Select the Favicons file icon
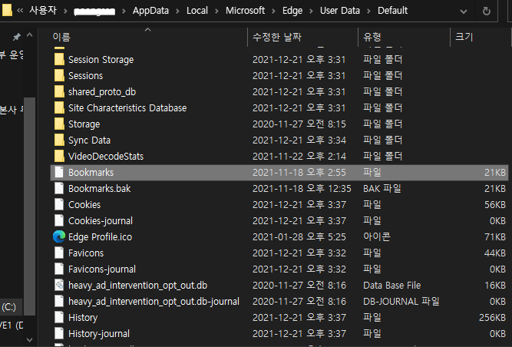The height and width of the screenshot is (347, 512). click(59, 253)
